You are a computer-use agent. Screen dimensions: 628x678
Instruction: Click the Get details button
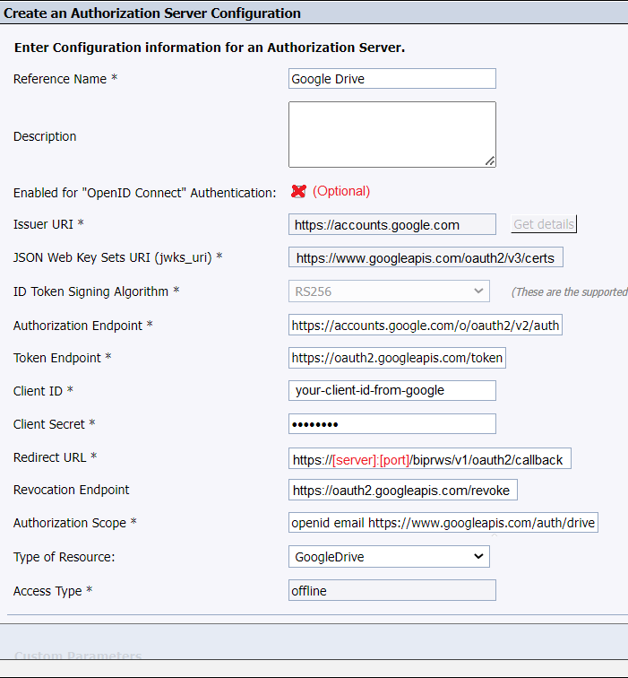pyautogui.click(x=544, y=224)
